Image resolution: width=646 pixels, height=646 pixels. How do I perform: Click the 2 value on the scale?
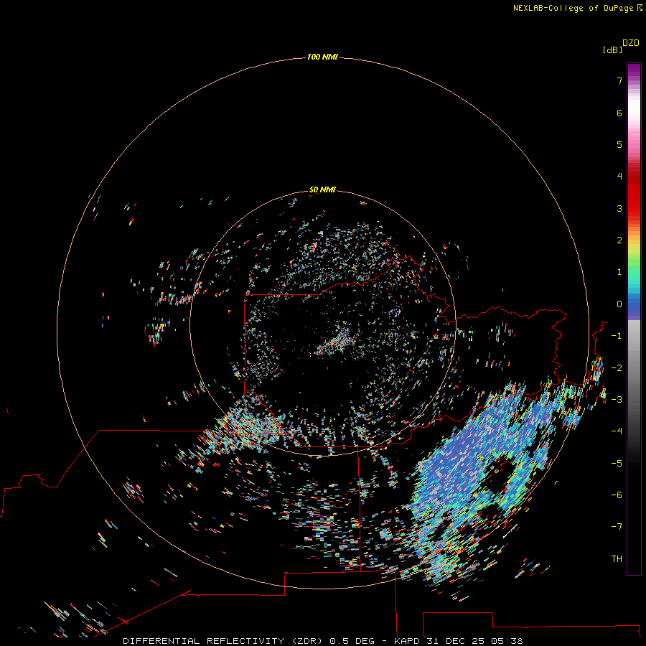(619, 240)
